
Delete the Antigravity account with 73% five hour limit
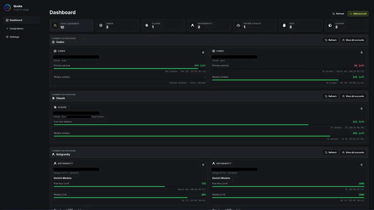pos(203,165)
